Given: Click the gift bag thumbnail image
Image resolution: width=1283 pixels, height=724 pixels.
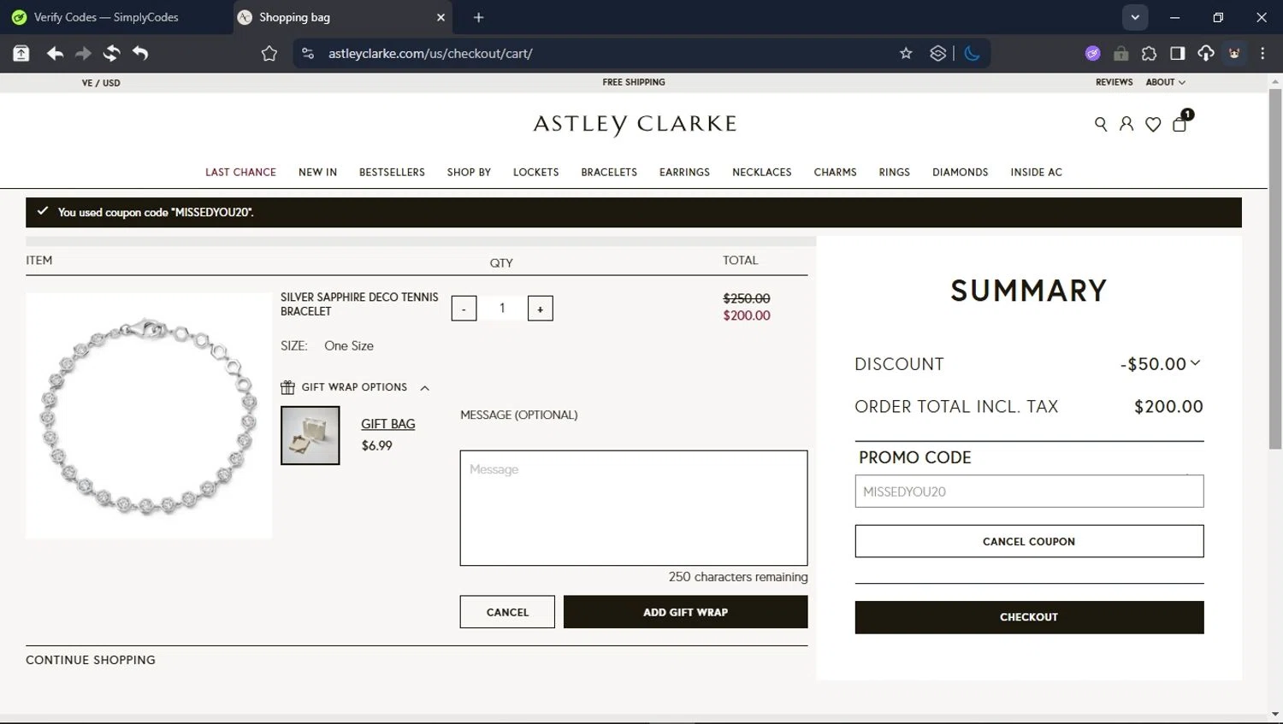Looking at the screenshot, I should tap(310, 436).
